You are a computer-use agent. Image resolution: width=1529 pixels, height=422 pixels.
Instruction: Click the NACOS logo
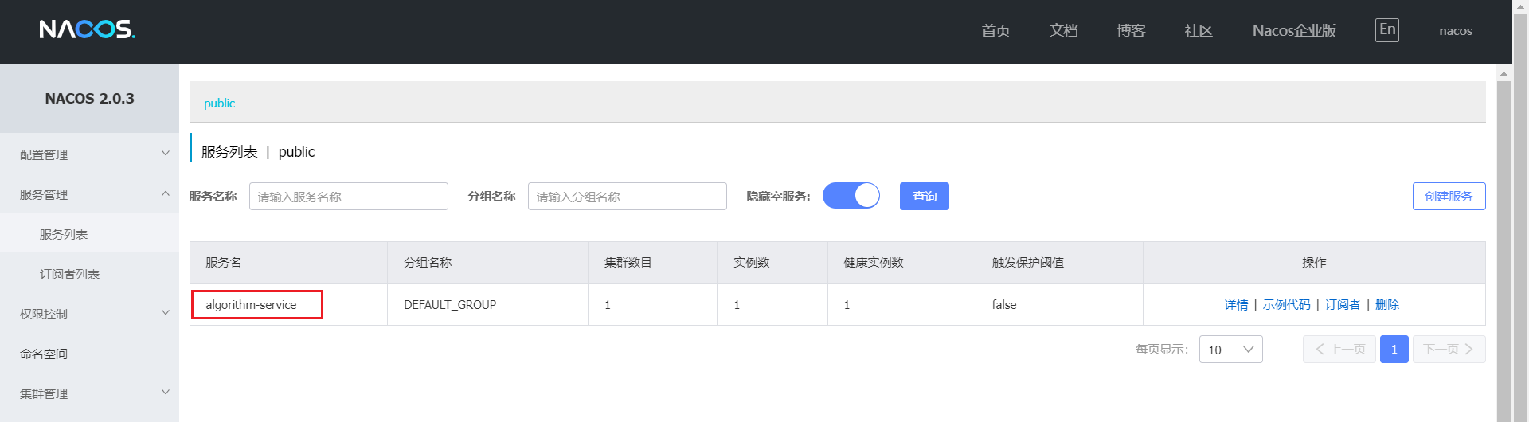88,30
